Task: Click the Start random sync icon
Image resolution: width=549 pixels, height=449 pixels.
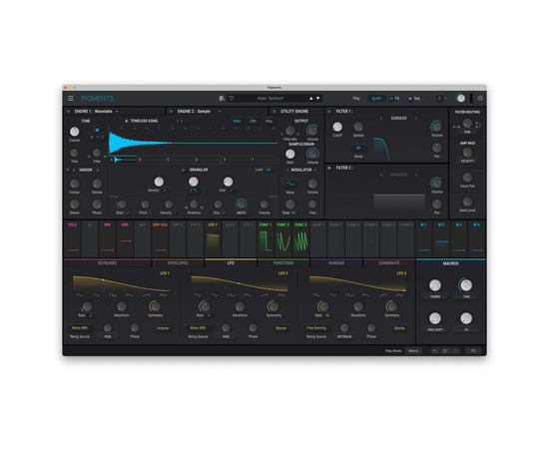Action: 128,213
